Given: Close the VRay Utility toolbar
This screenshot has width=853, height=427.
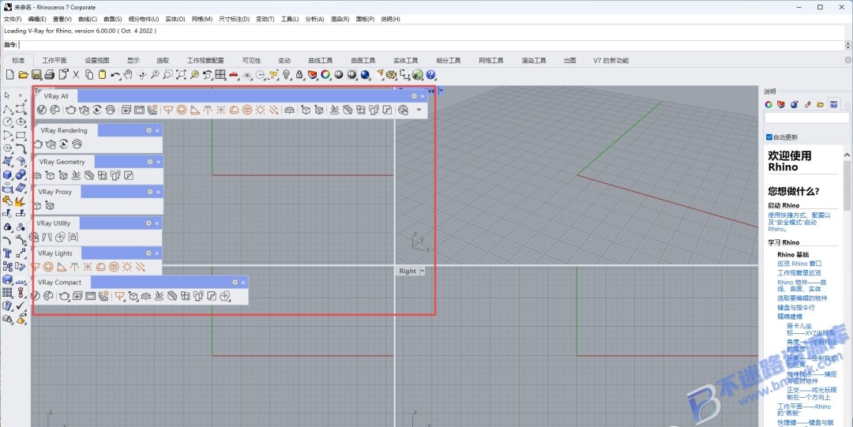Looking at the screenshot, I should (x=158, y=223).
